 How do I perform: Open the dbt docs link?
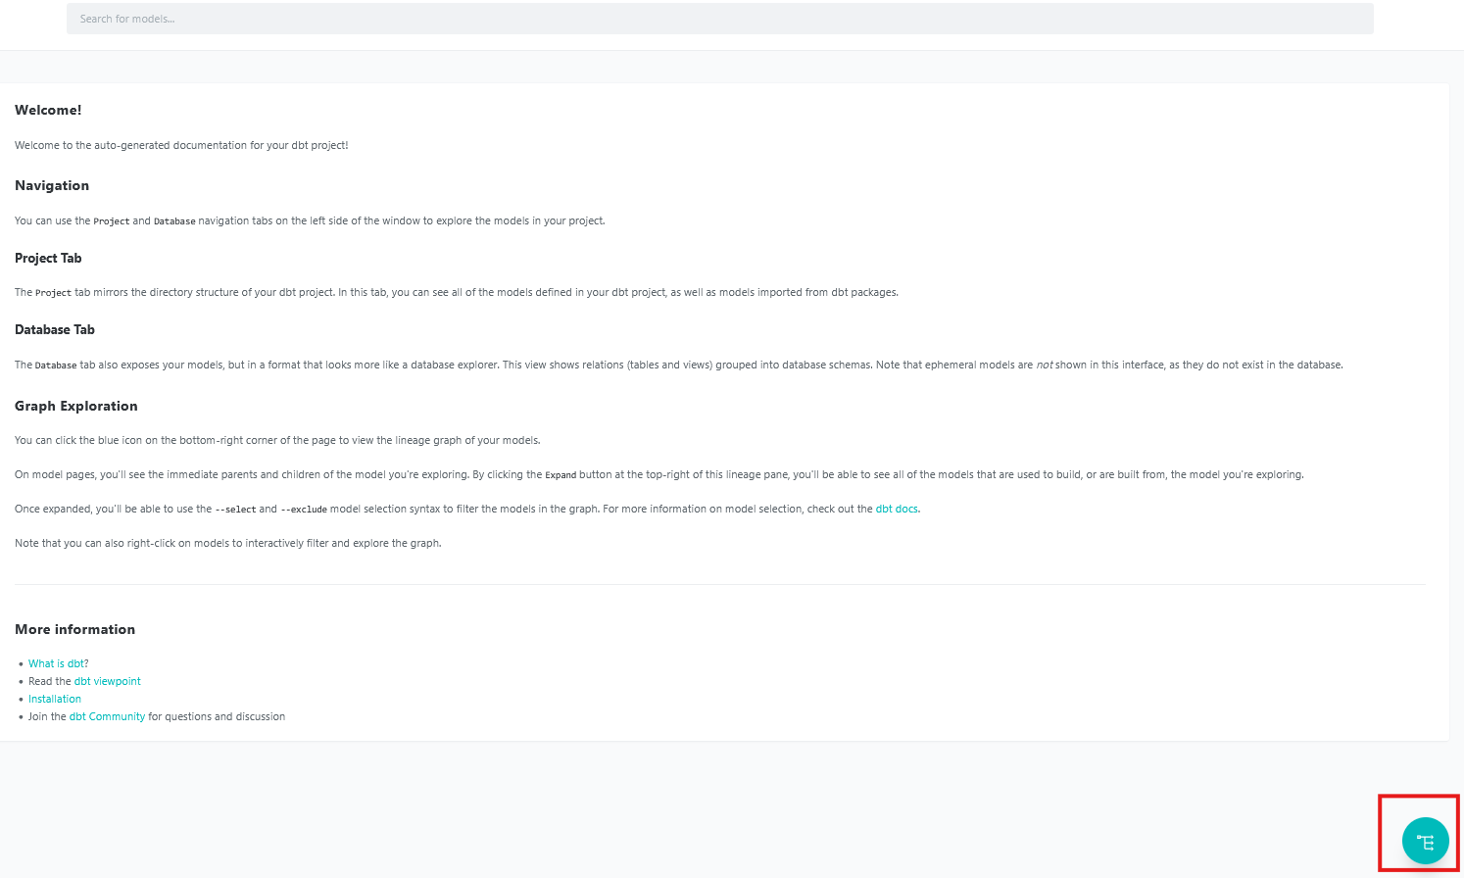coord(897,509)
